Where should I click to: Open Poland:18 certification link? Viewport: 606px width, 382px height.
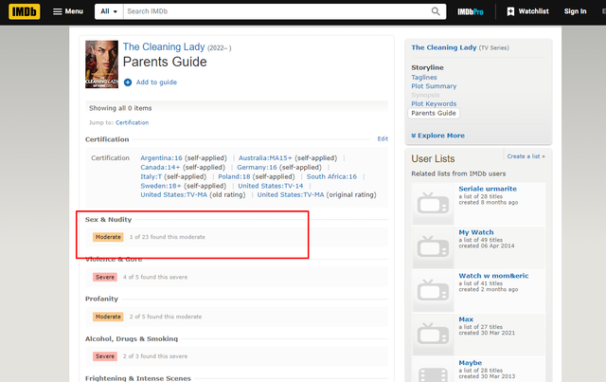pos(234,176)
